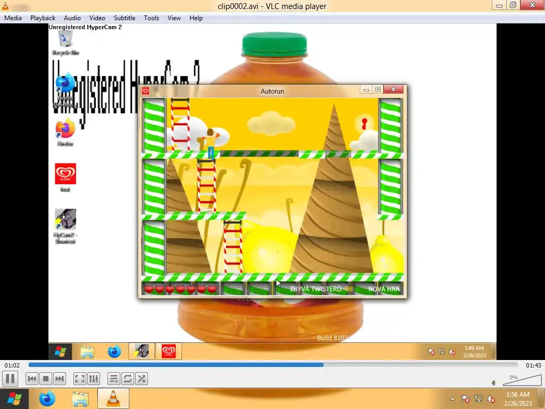Screen dimensions: 545x409
Task: Open the View menu
Action: click(x=174, y=18)
